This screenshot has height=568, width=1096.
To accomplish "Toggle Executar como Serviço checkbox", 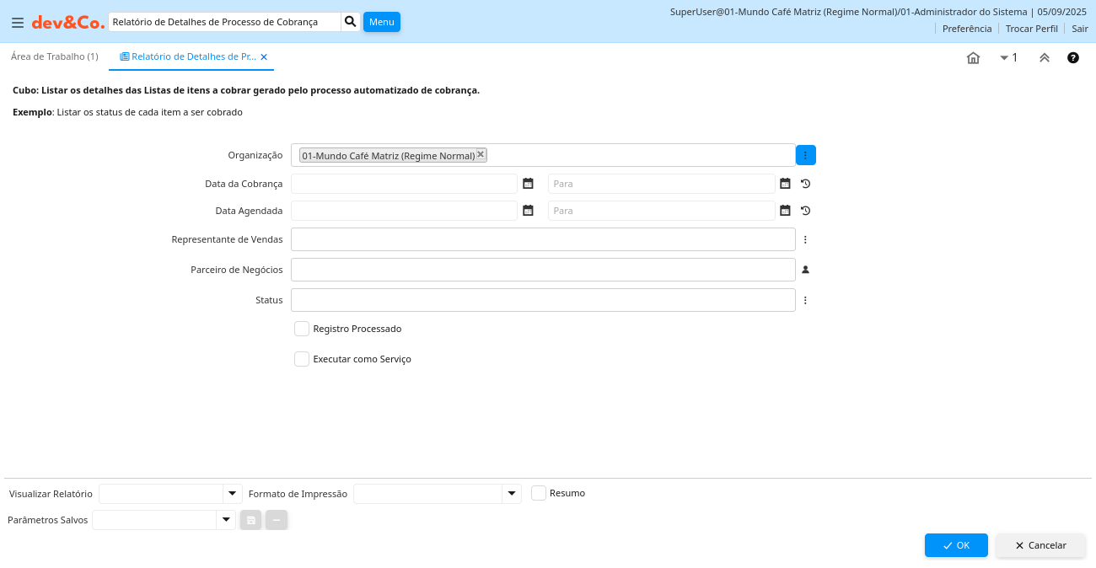I will coord(302,359).
